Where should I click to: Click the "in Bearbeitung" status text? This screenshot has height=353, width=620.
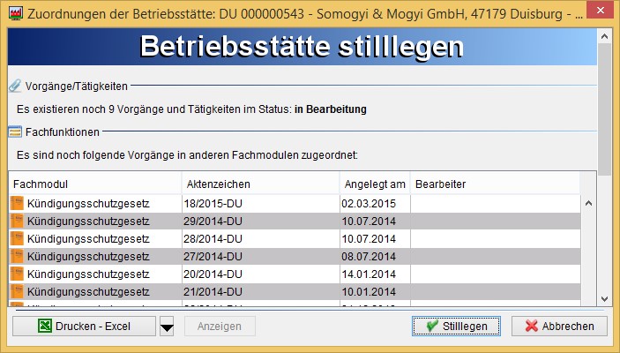[x=331, y=109]
